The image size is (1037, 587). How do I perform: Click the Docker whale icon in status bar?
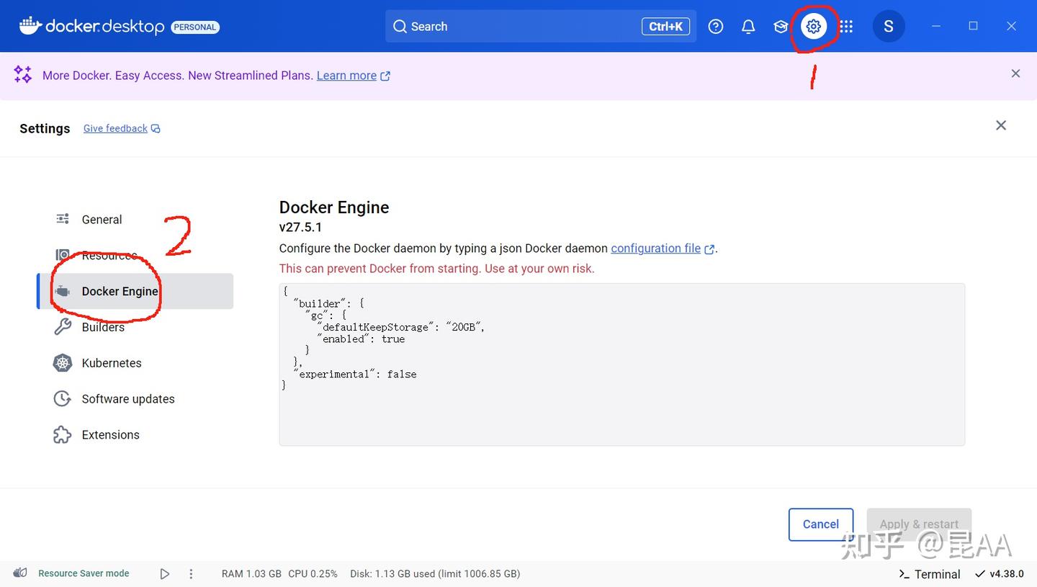[19, 573]
